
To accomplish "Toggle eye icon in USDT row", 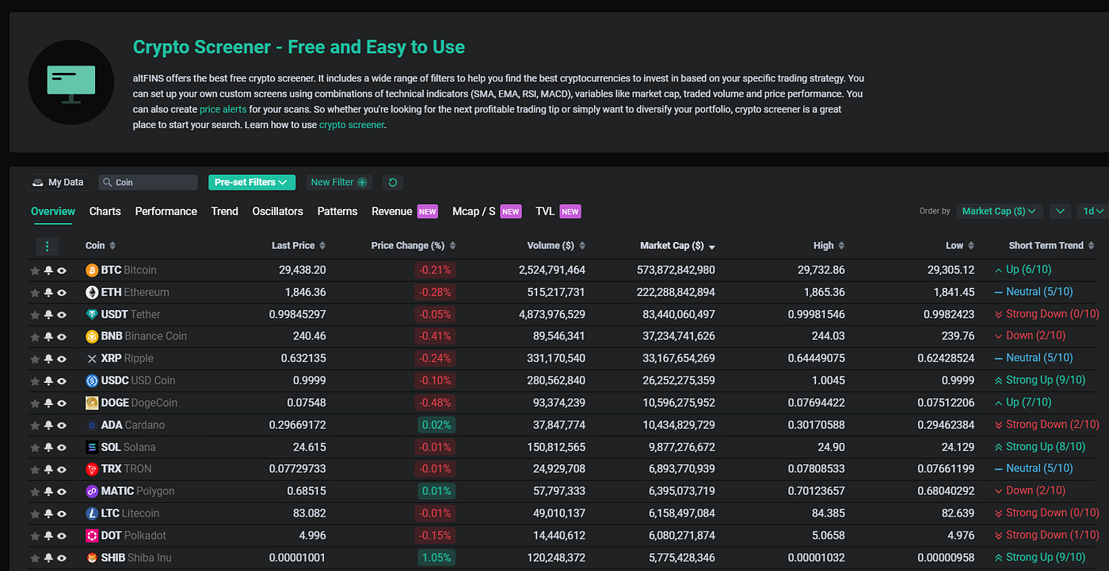I will click(x=62, y=315).
